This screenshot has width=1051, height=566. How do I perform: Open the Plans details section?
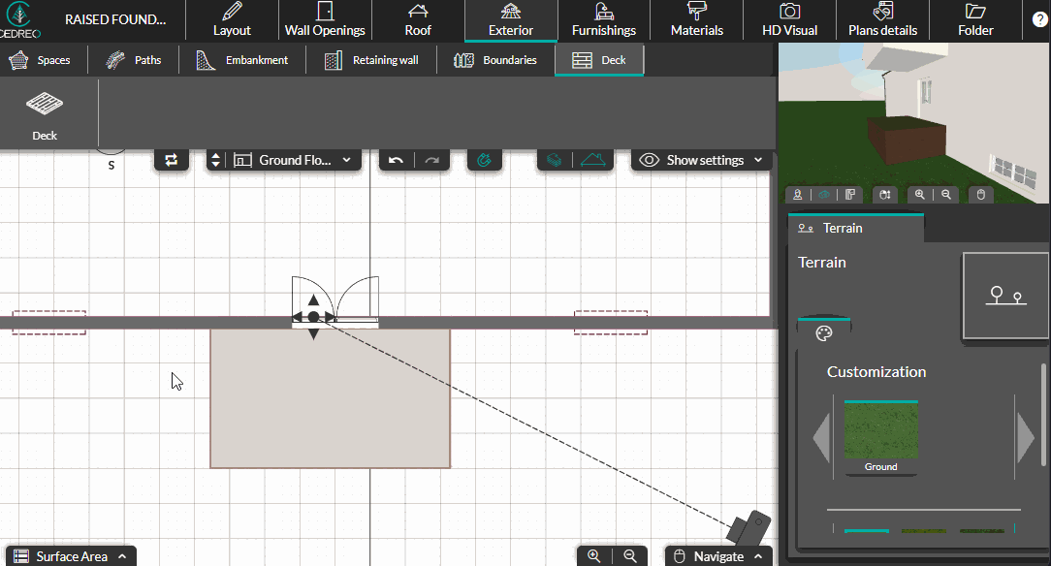point(882,20)
